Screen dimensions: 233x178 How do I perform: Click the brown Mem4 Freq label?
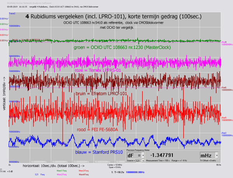[83, 175]
